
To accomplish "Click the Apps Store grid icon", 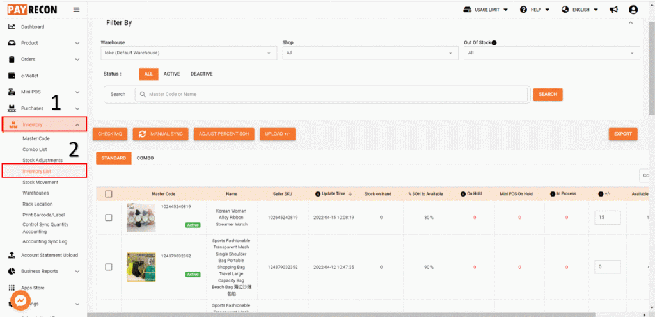I will 12,288.
